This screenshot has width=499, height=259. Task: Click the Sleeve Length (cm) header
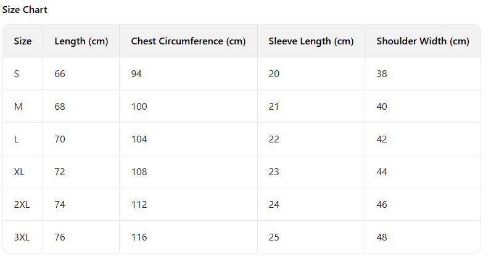pos(311,41)
